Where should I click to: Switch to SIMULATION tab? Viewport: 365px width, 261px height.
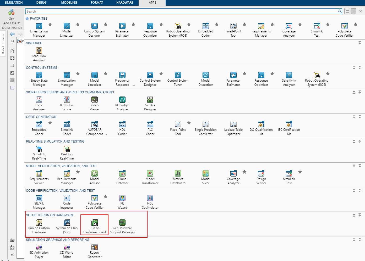[x=14, y=3]
